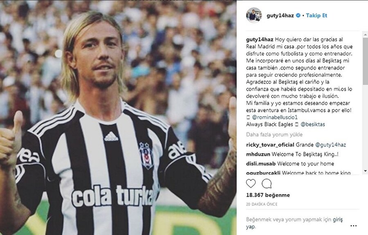Click the comments panel scrollbar thumb
The image size is (368, 235).
click(365, 61)
